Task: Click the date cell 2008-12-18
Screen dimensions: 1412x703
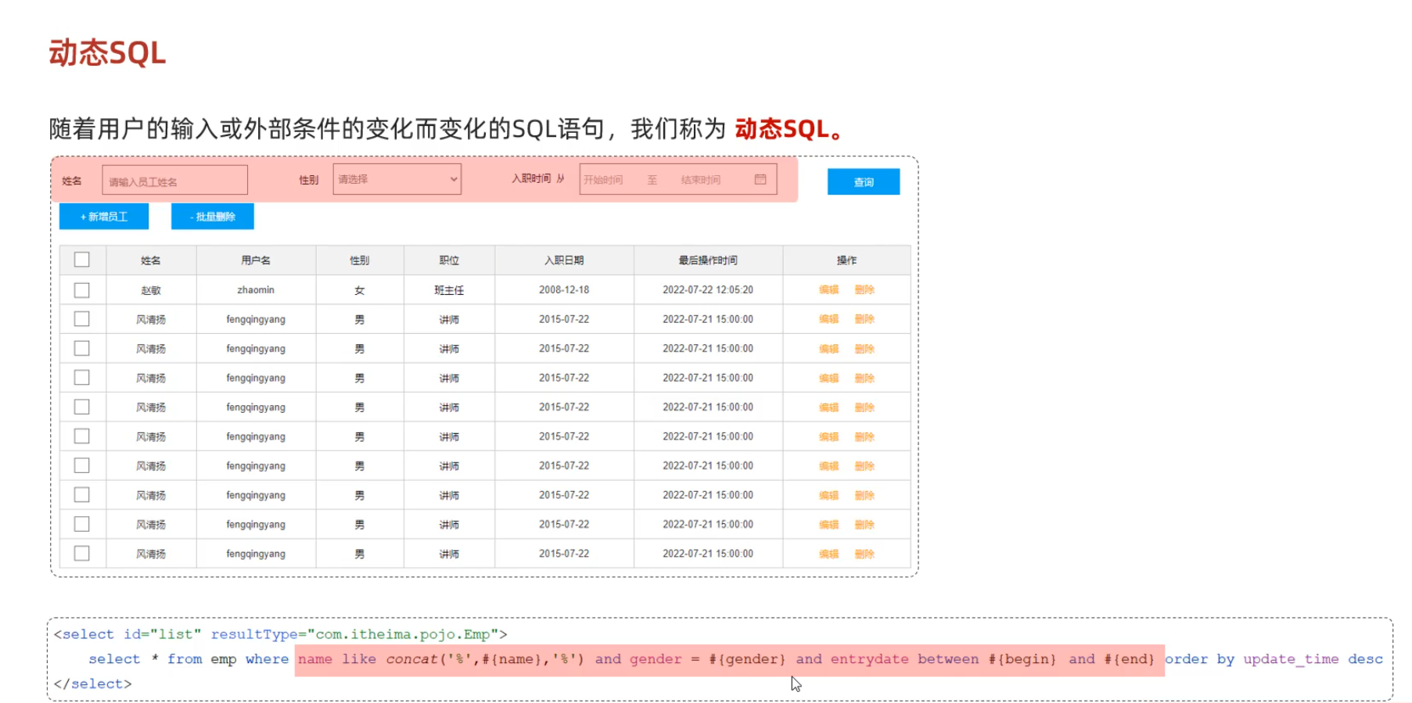Action: click(x=564, y=290)
